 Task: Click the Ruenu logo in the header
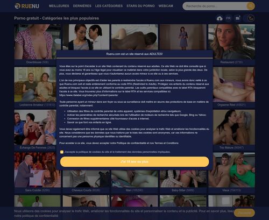[27, 6]
